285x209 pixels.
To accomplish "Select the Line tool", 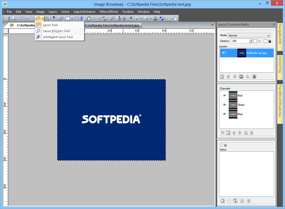I will click(x=95, y=18).
